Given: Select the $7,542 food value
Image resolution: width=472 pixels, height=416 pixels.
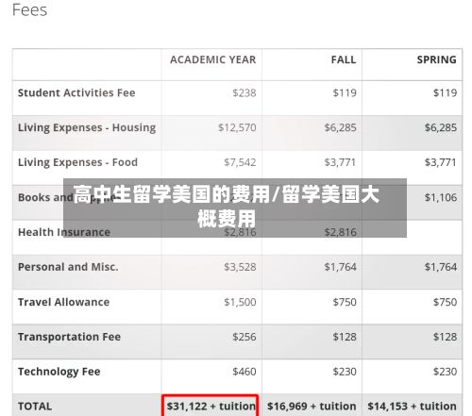Looking at the screenshot, I should 240,163.
